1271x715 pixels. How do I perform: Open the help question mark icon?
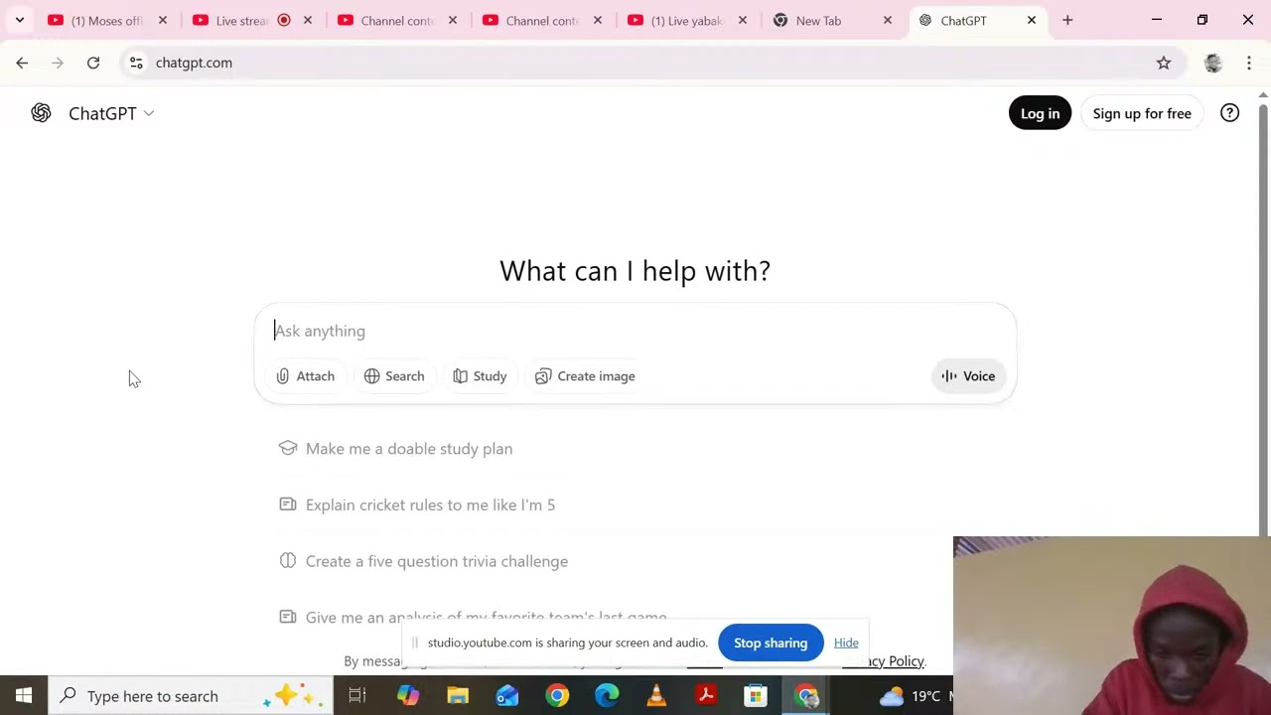(x=1229, y=113)
